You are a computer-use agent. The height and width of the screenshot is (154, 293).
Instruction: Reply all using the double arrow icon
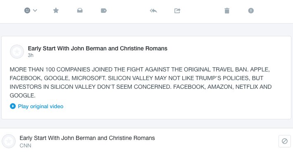(x=153, y=11)
